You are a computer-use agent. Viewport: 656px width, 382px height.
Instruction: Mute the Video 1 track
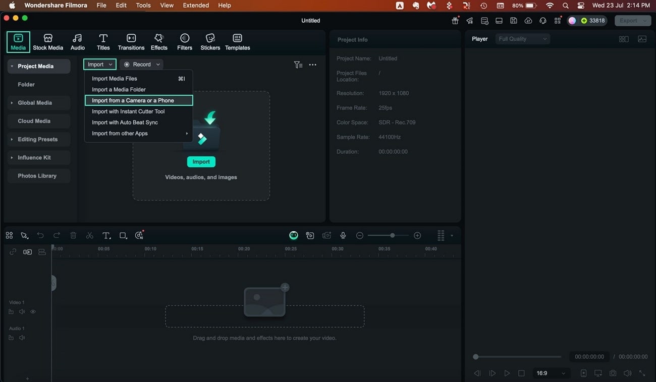tap(22, 312)
